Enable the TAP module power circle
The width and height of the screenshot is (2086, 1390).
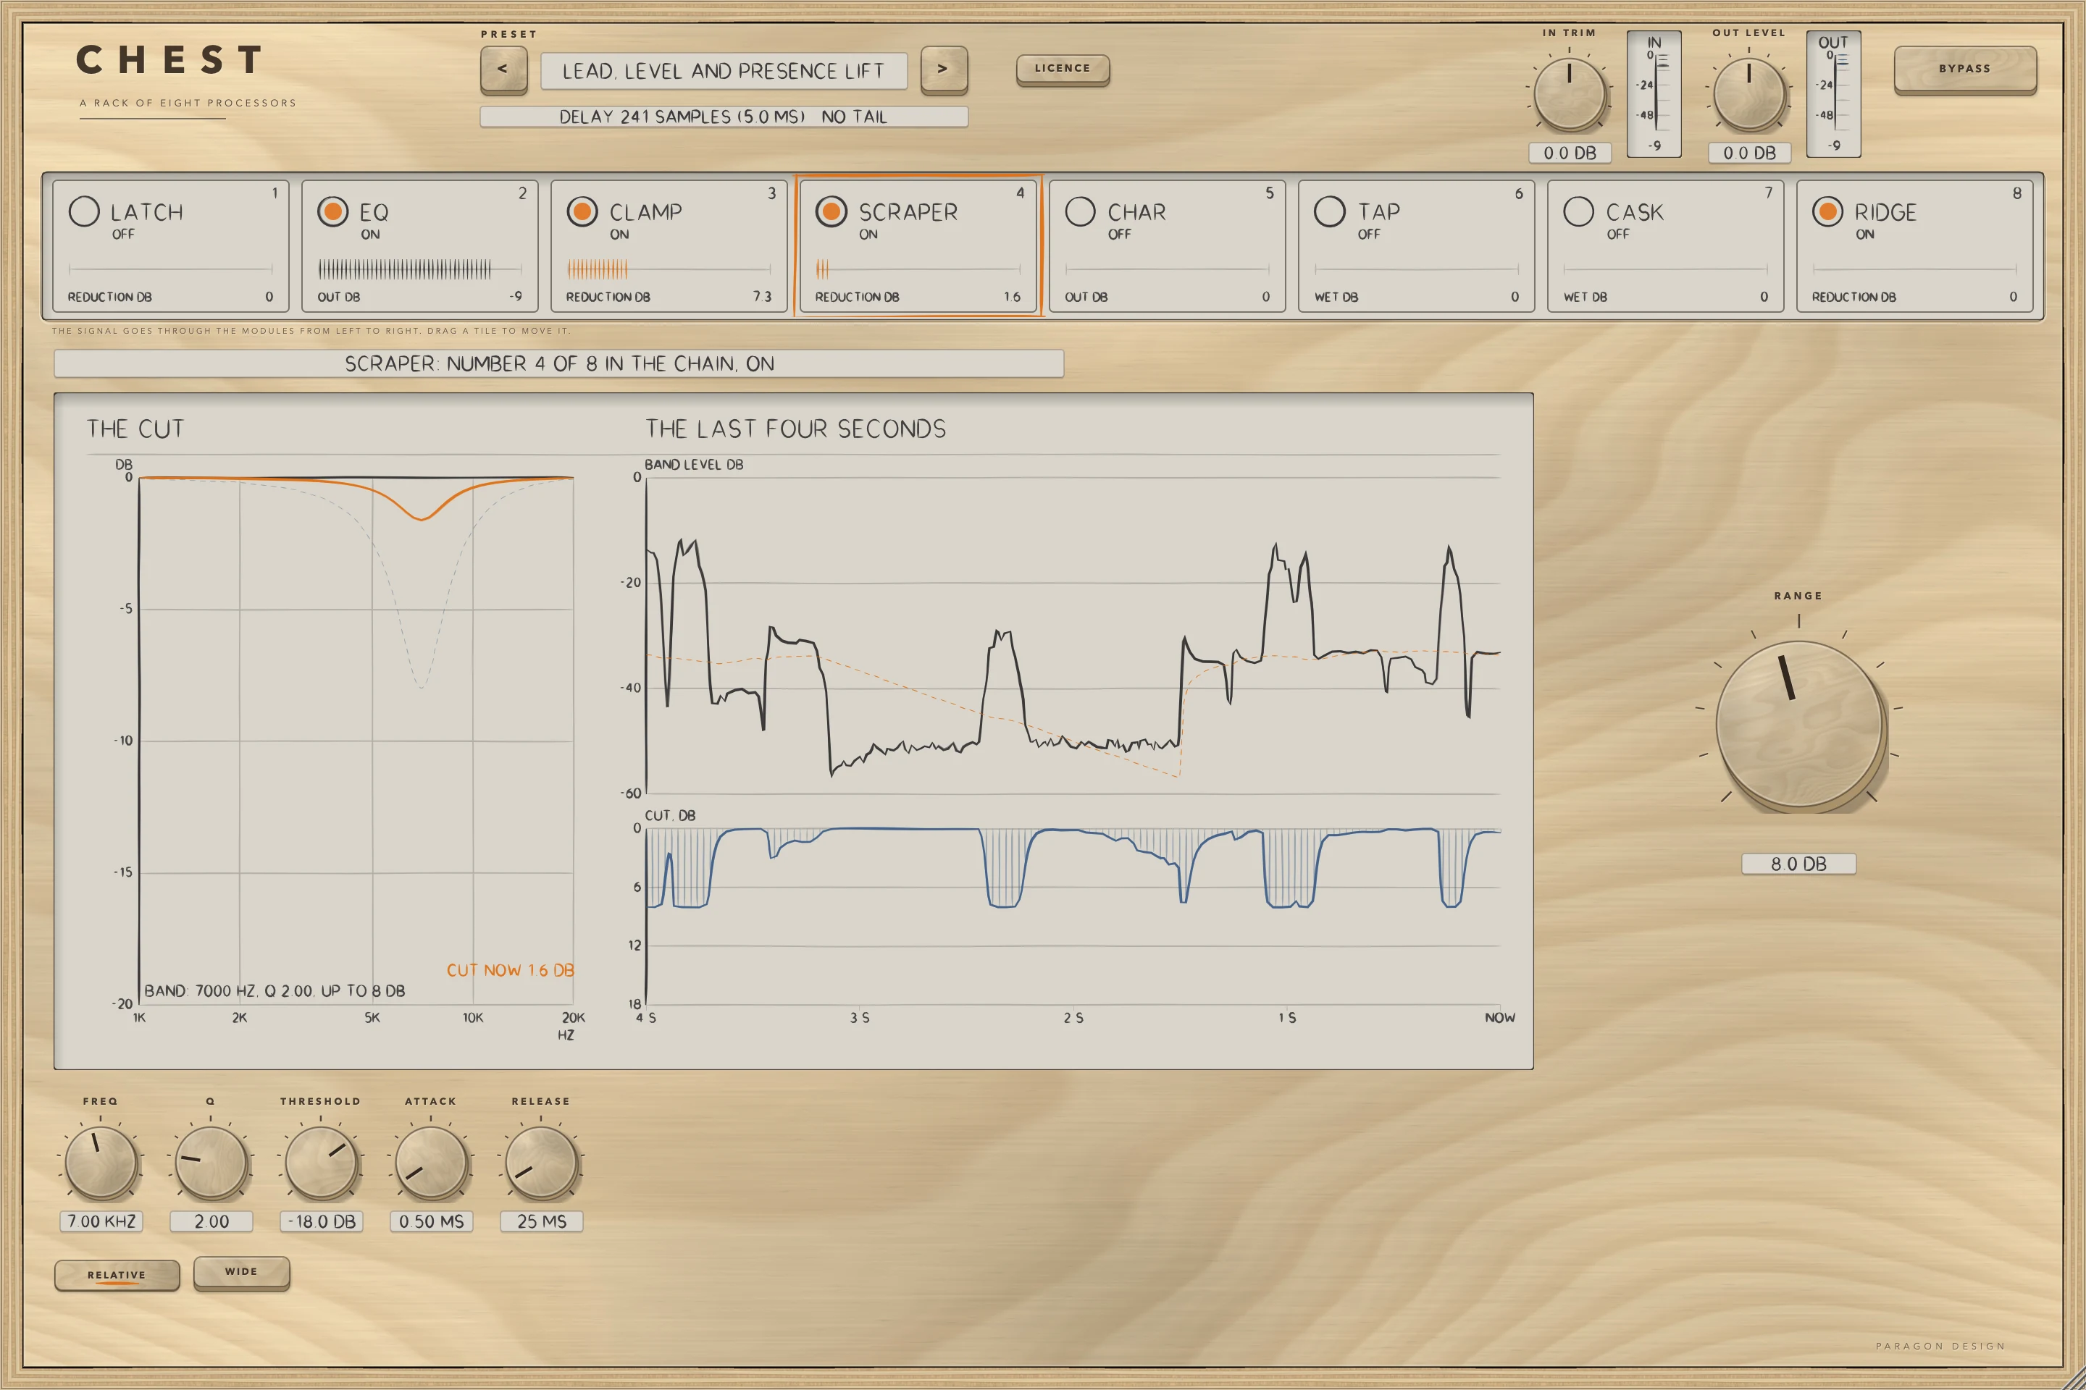pyautogui.click(x=1330, y=211)
